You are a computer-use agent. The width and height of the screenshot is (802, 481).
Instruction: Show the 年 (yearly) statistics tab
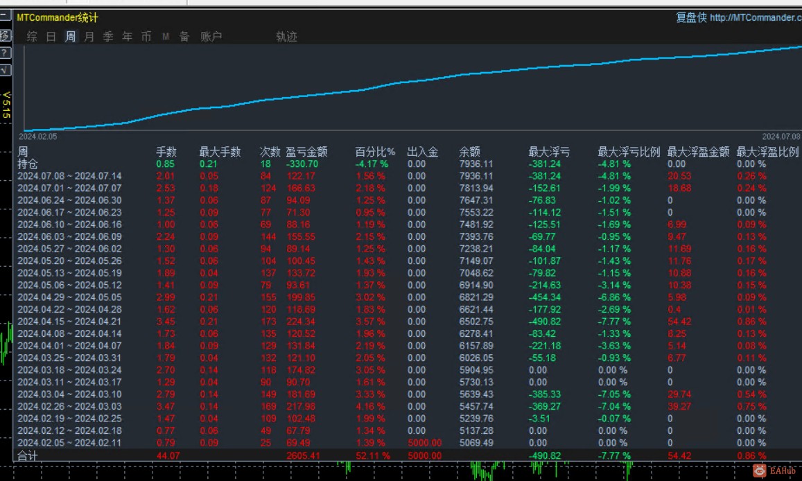(x=127, y=37)
